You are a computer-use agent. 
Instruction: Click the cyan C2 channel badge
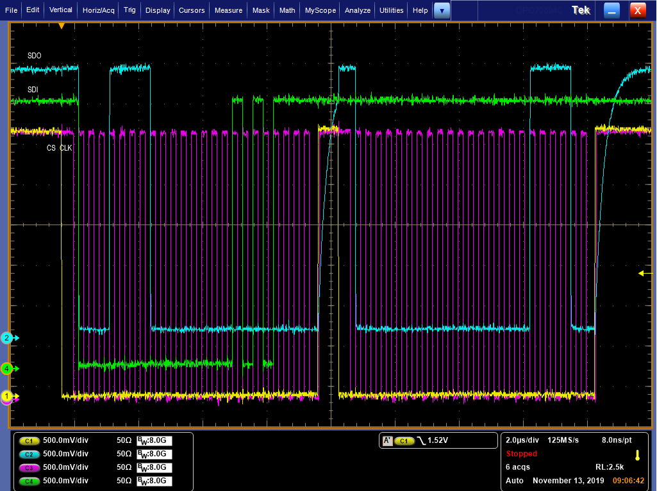29,454
